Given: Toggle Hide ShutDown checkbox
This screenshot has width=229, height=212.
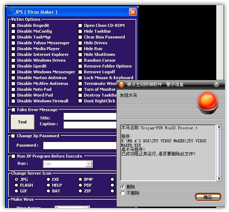Looking at the screenshot, I should click(80, 54).
